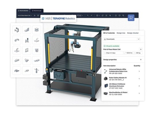Select the caster wheel part category
Image resolution: width=155 pixels, height=116 pixels.
(x=37, y=50)
